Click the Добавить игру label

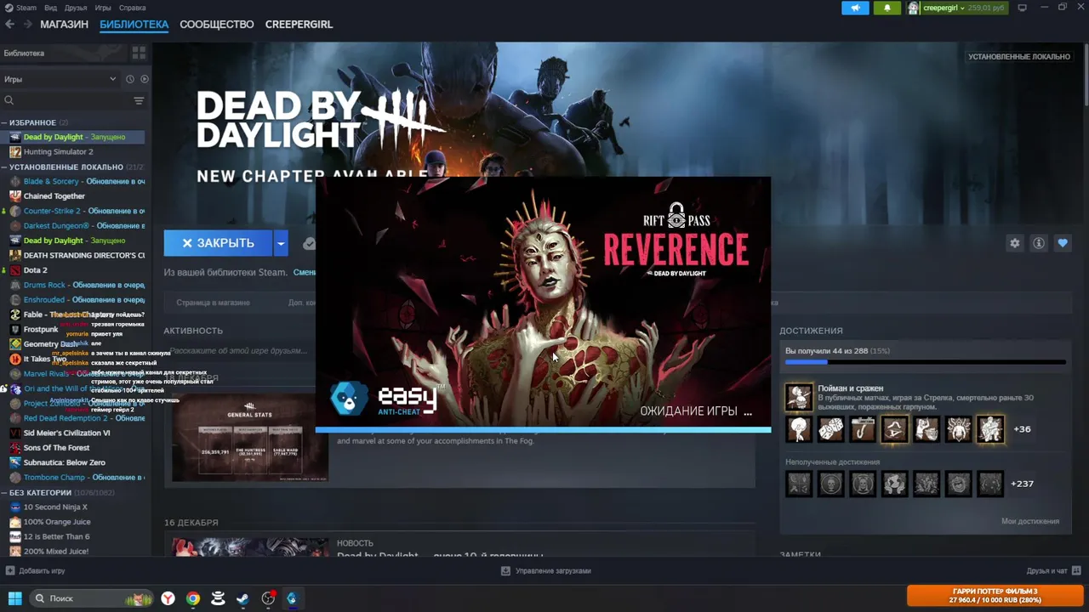pos(42,571)
